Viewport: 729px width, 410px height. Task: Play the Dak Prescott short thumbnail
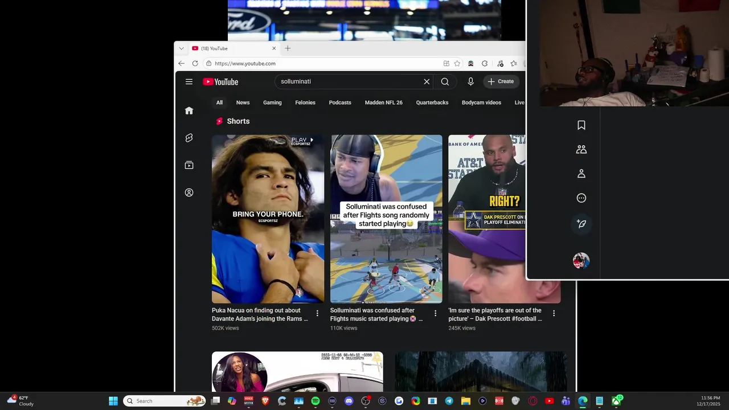pos(486,219)
